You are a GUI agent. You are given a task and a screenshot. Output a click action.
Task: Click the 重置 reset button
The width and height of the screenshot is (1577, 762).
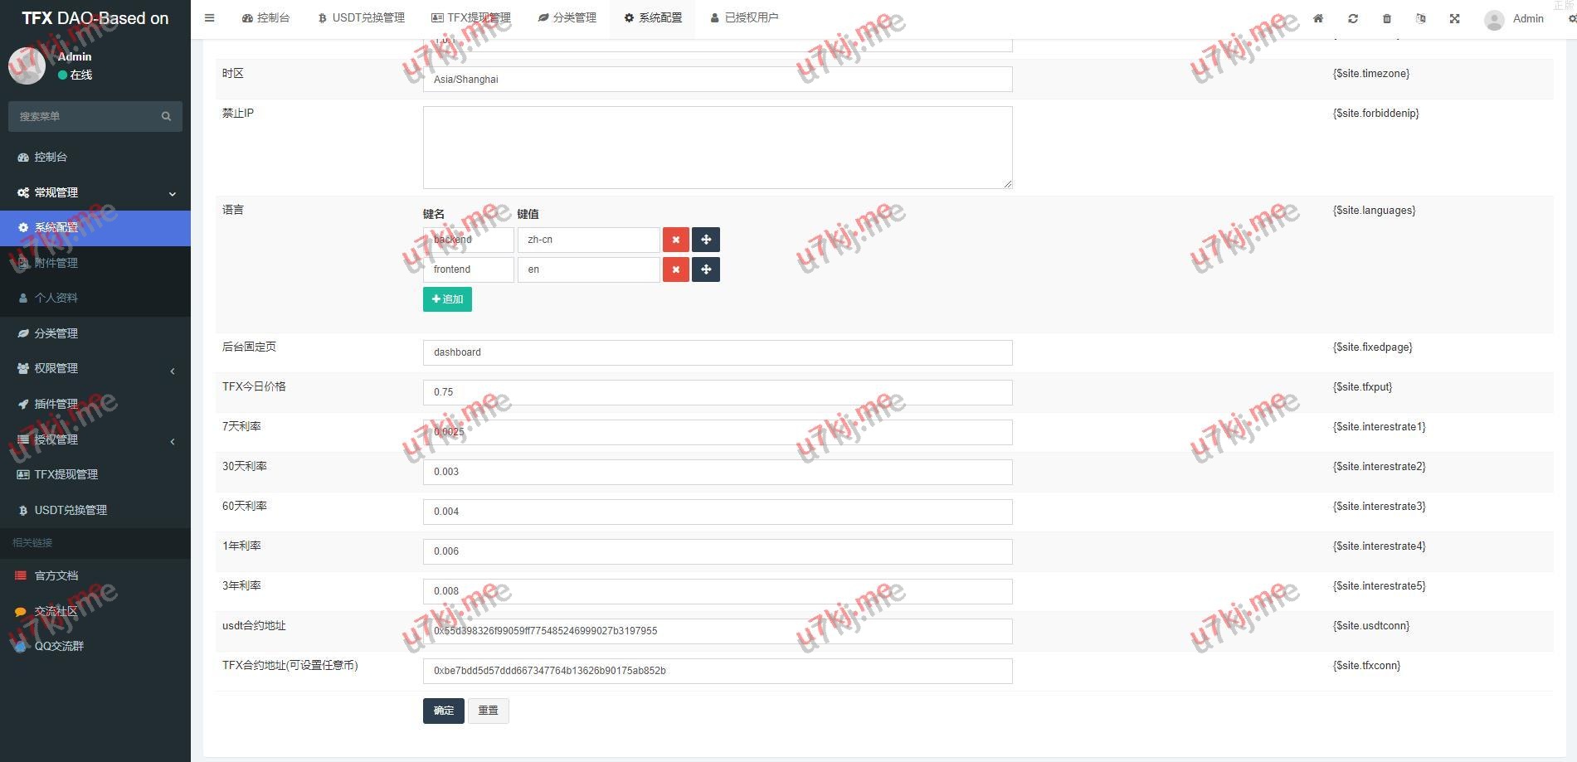(x=488, y=711)
